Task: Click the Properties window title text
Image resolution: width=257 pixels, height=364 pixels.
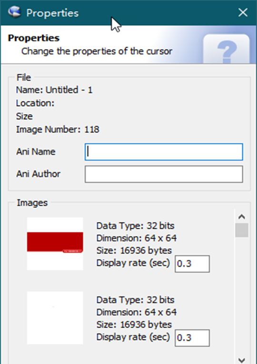Action: (52, 13)
